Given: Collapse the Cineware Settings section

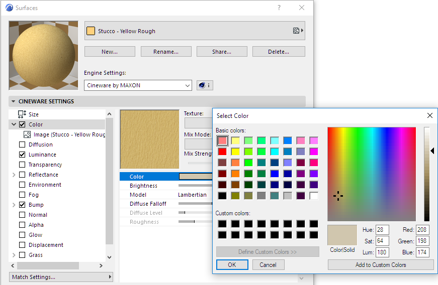Looking at the screenshot, I should [x=13, y=101].
